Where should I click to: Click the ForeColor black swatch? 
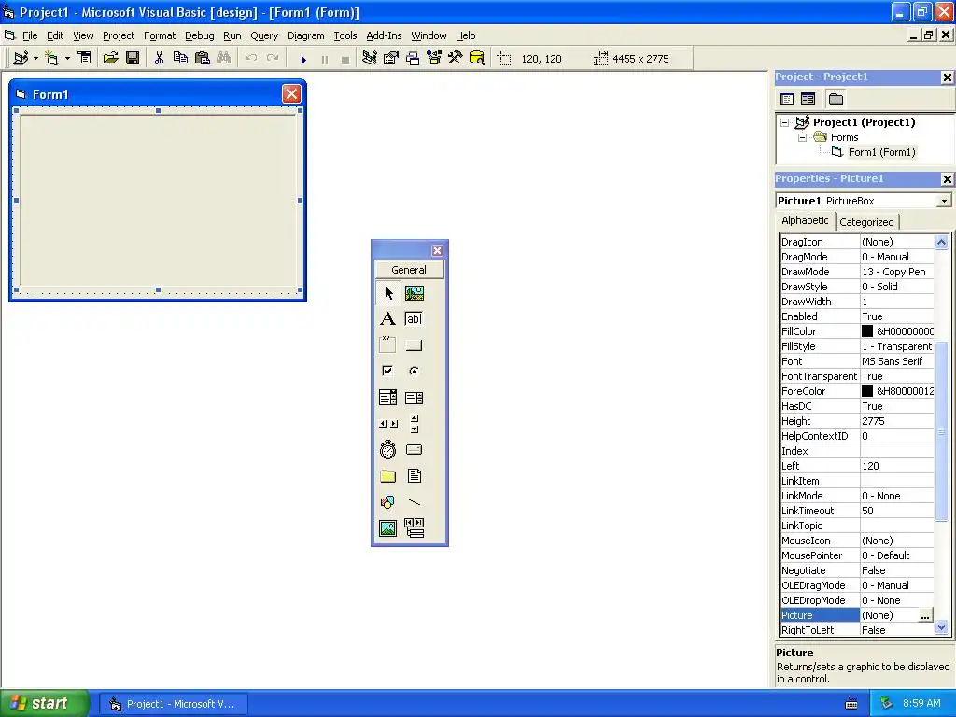click(867, 391)
